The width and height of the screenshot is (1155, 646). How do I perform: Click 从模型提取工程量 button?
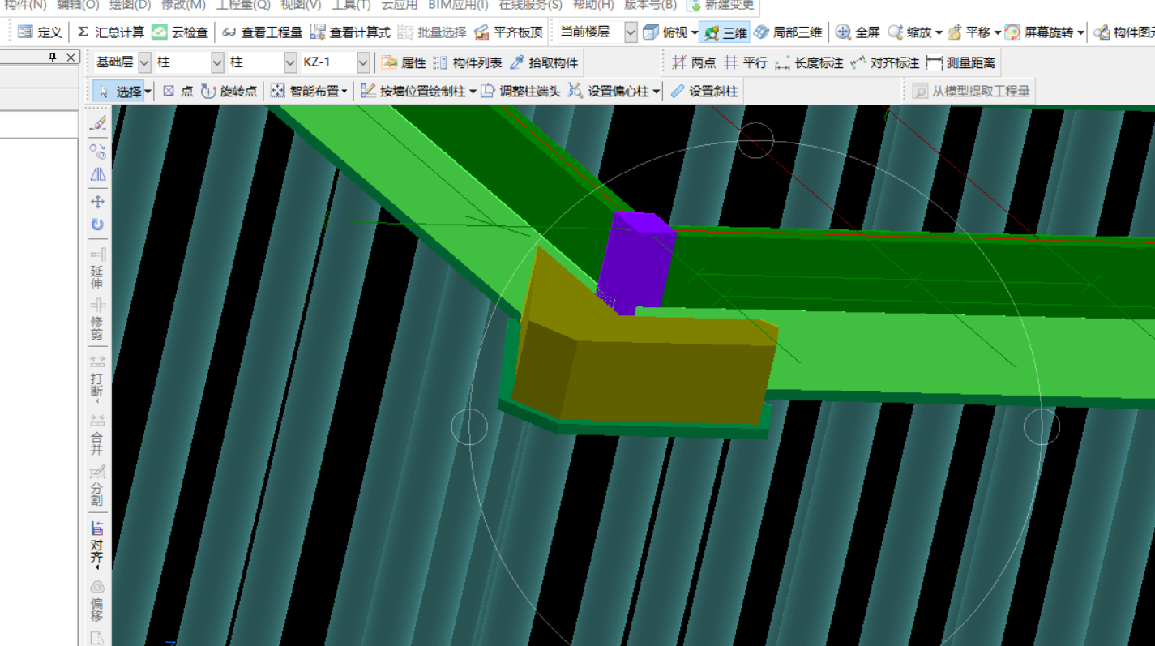(x=971, y=92)
